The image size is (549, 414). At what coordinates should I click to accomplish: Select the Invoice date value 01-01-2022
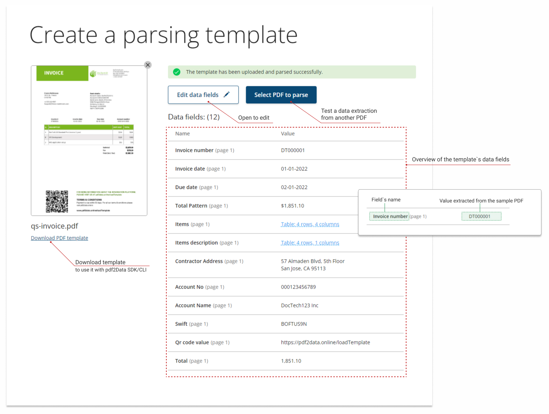pos(294,169)
